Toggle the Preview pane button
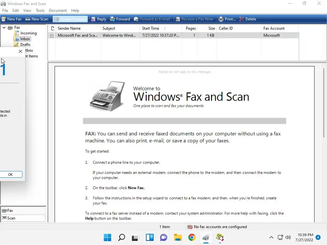Image resolution: width=327 pixels, height=245 pixels. click(x=70, y=19)
